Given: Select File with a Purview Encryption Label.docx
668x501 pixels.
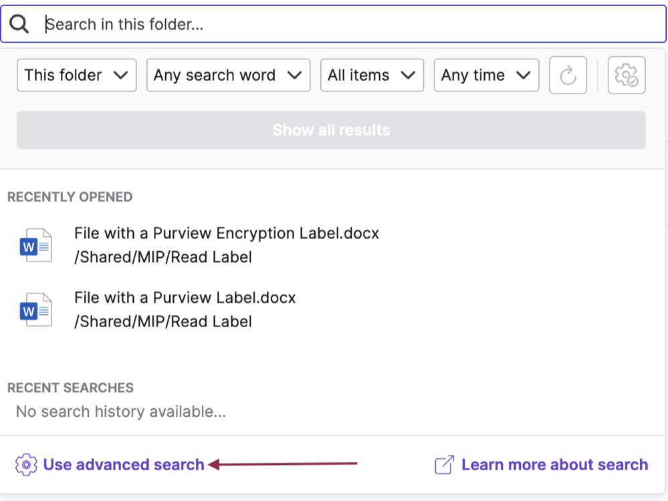Looking at the screenshot, I should 227,233.
